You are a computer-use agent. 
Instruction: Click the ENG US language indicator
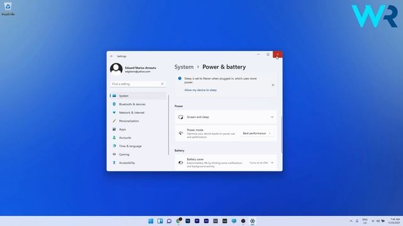point(365,221)
